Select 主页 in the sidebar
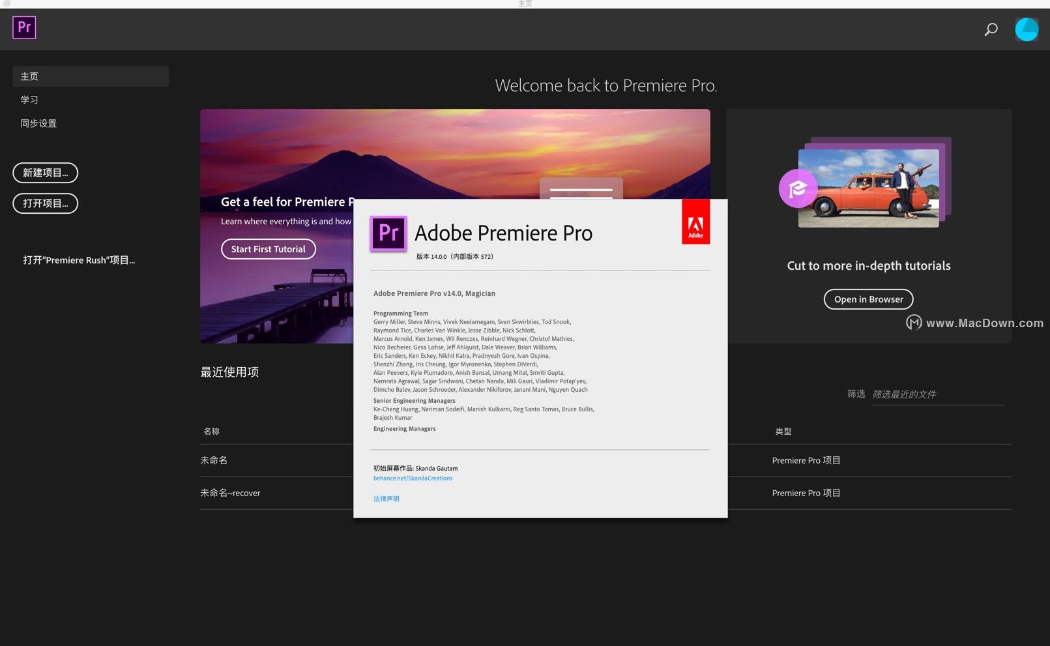 [91, 76]
